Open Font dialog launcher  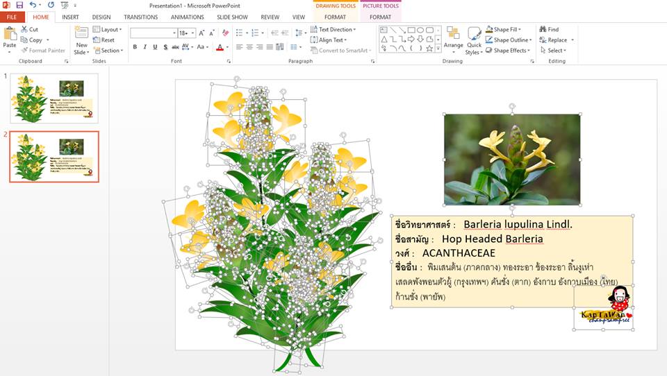tap(229, 62)
